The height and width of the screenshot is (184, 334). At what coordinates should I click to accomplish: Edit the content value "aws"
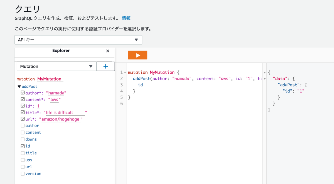(x=54, y=100)
